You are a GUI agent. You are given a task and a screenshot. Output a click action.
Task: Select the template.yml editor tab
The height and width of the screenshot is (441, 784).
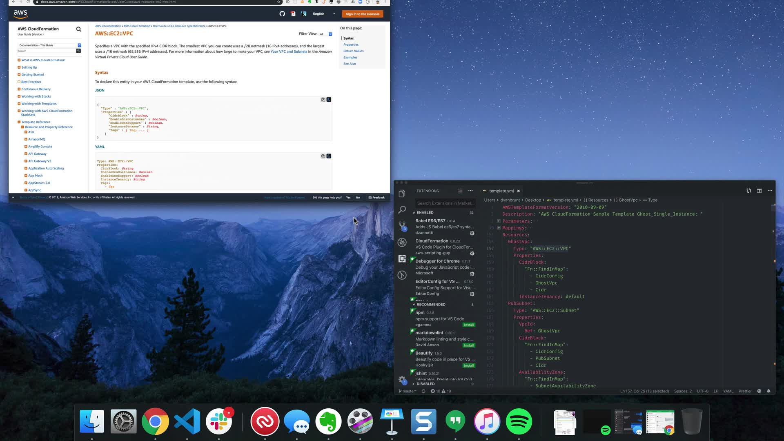501,191
